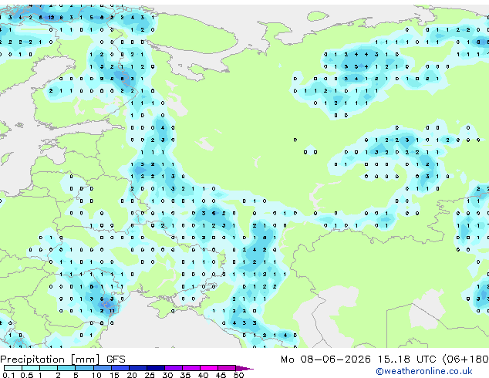Screen dimensions: 489x378
Task: Select the dark navy 25–30 mm legend swatch
Action: (x=155, y=368)
